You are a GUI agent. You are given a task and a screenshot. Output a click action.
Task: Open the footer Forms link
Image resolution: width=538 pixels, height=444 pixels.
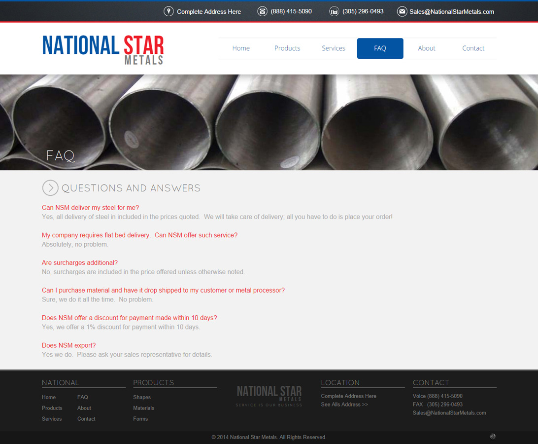tap(141, 419)
